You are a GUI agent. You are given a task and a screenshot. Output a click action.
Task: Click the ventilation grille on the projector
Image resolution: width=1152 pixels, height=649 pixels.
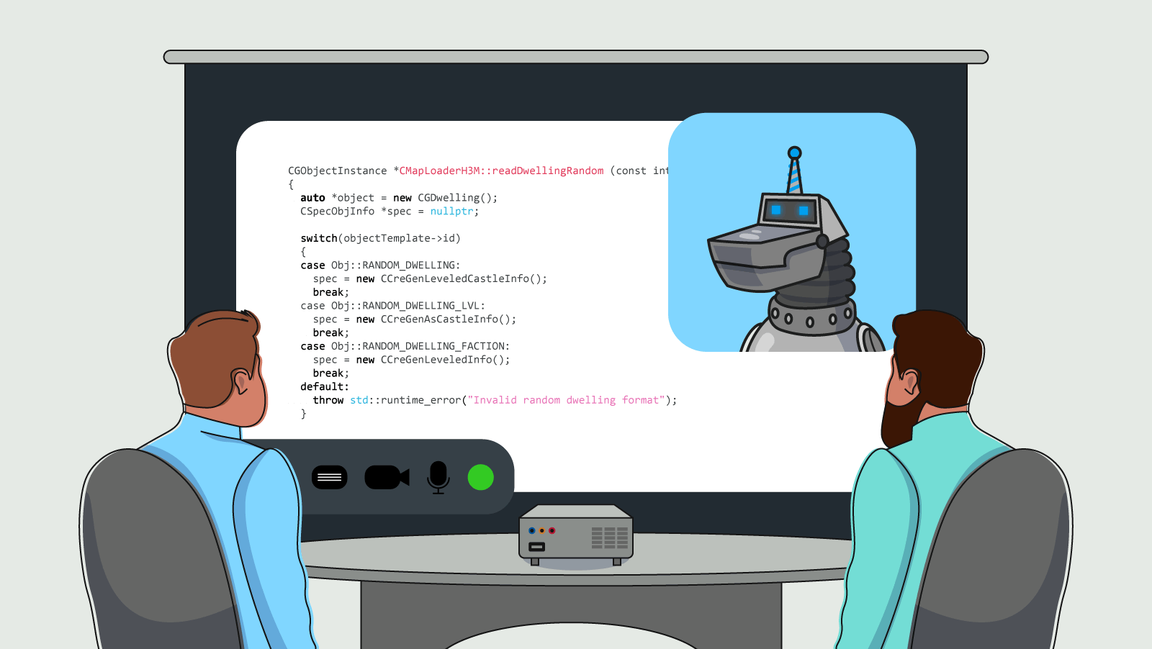pos(610,537)
